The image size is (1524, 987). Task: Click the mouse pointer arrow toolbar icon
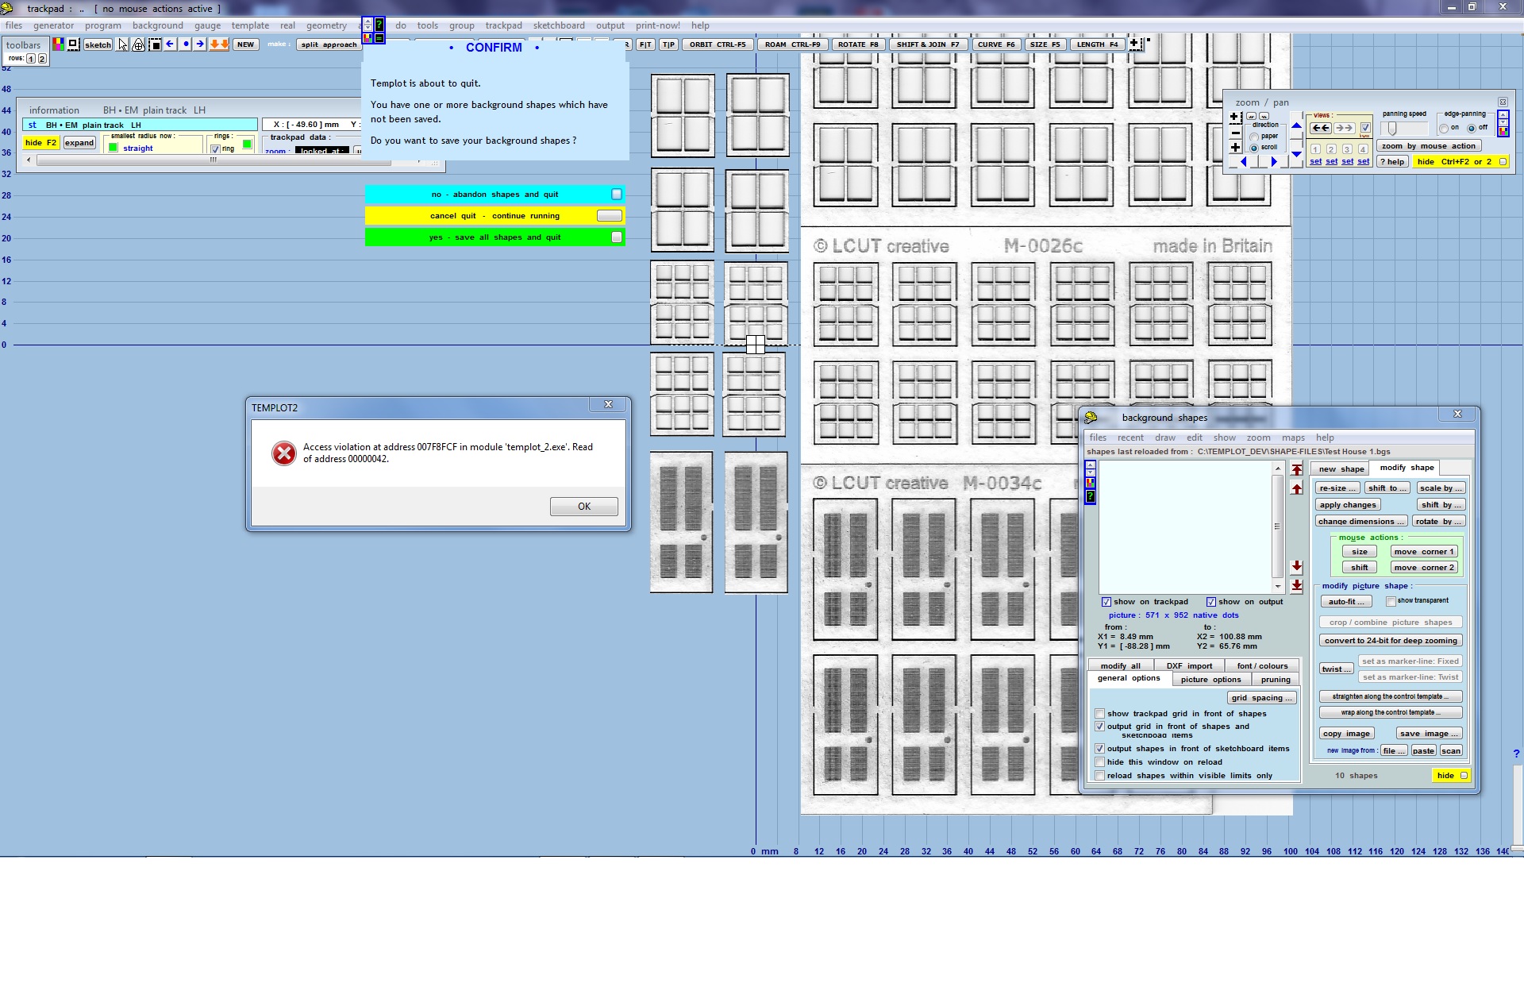click(122, 44)
